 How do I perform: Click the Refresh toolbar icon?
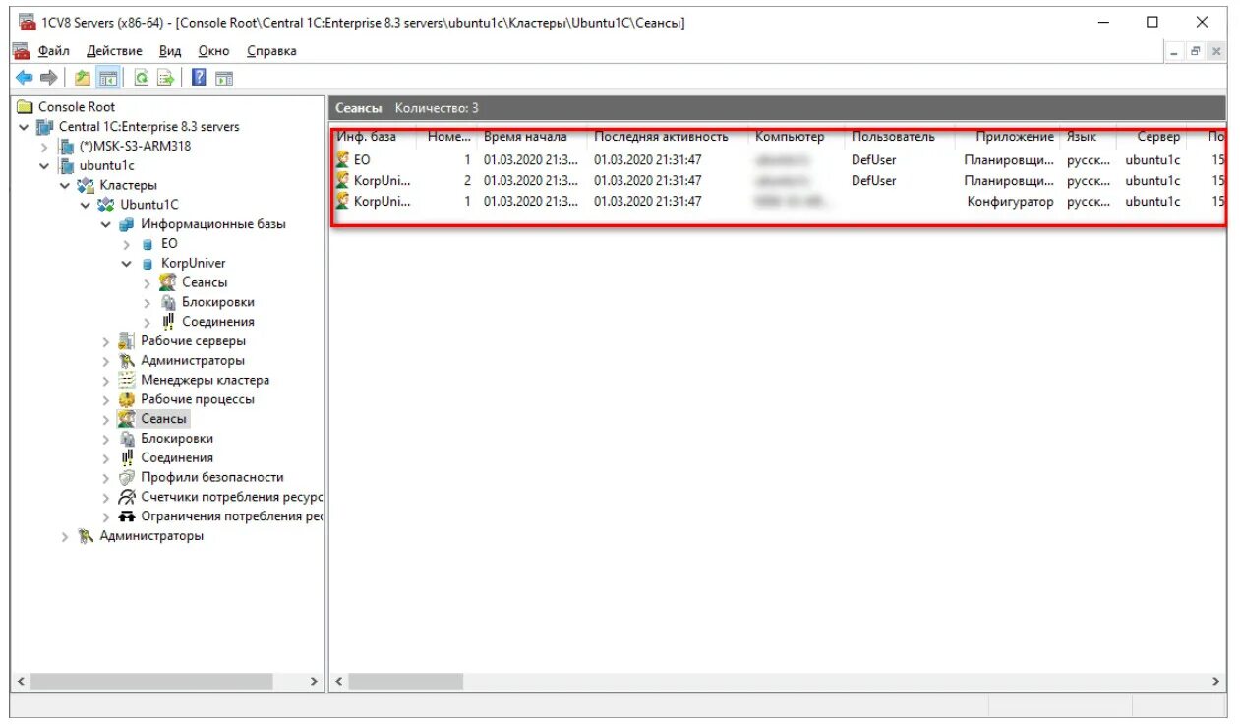click(142, 78)
